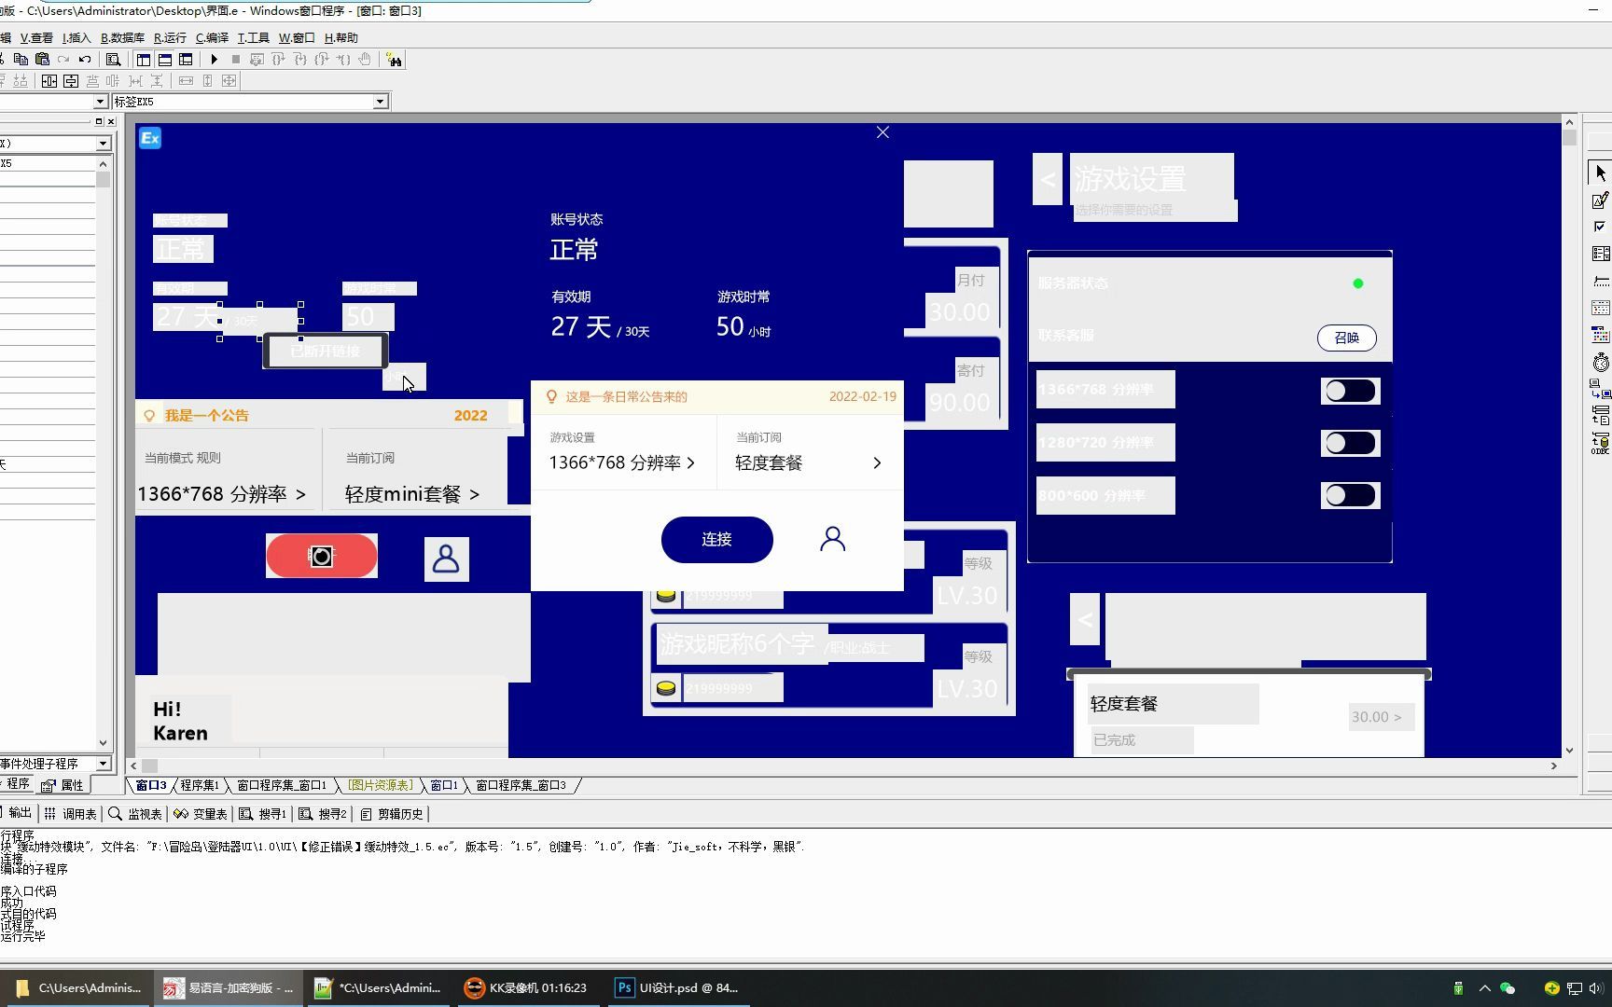This screenshot has height=1007, width=1612.
Task: Open the V.查看 menu
Action: pyautogui.click(x=36, y=37)
